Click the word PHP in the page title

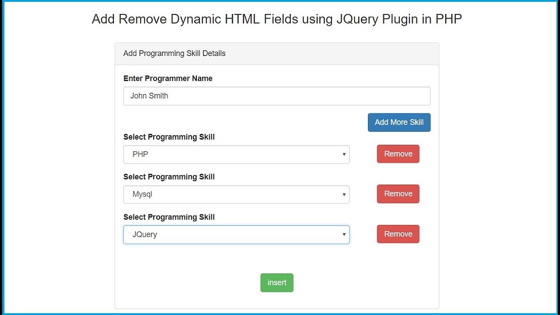click(449, 19)
